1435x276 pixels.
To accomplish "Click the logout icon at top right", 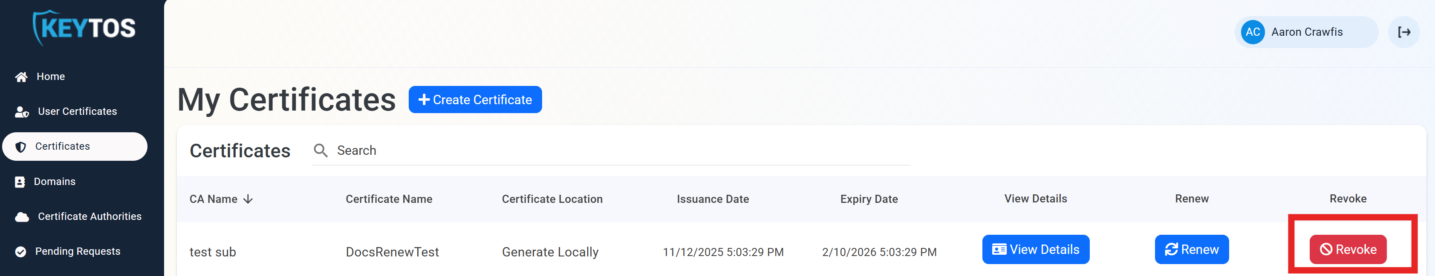I will coord(1404,31).
